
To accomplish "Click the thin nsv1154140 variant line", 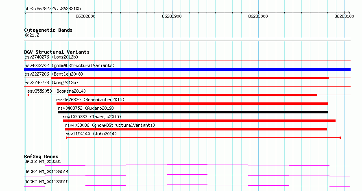I will click(203, 138).
